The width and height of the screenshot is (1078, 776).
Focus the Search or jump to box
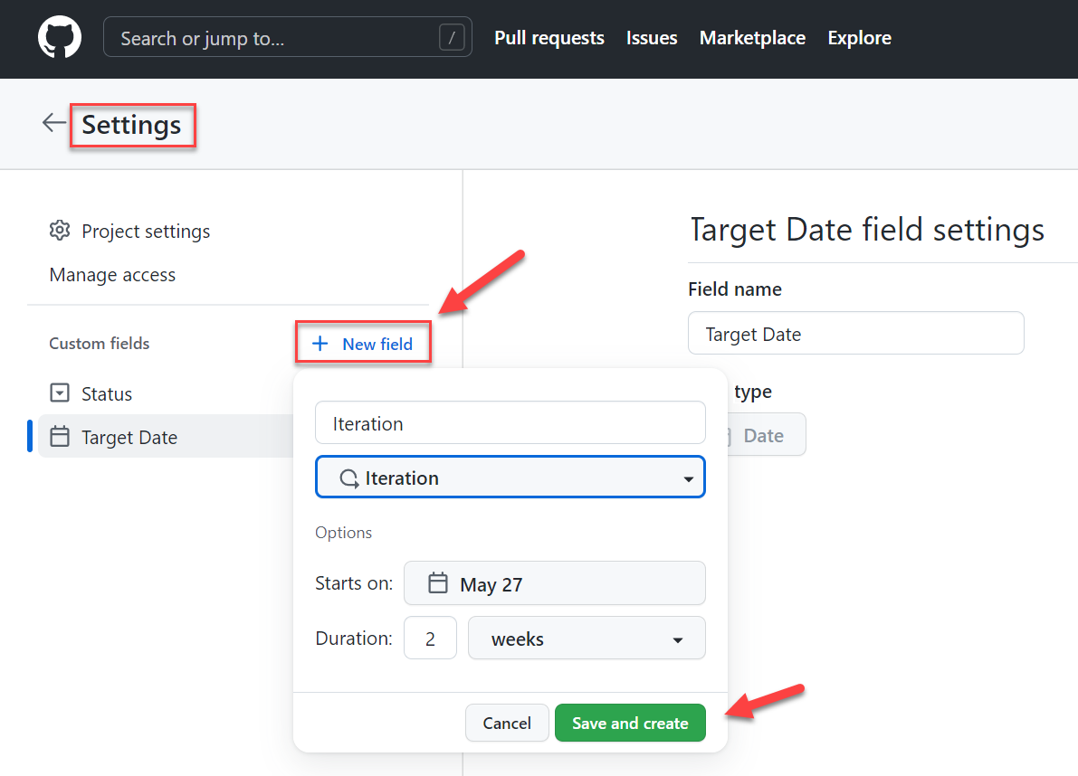pyautogui.click(x=287, y=37)
